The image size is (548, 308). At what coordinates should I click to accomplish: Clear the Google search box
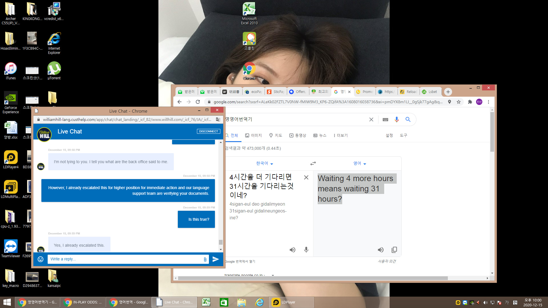coord(371,119)
